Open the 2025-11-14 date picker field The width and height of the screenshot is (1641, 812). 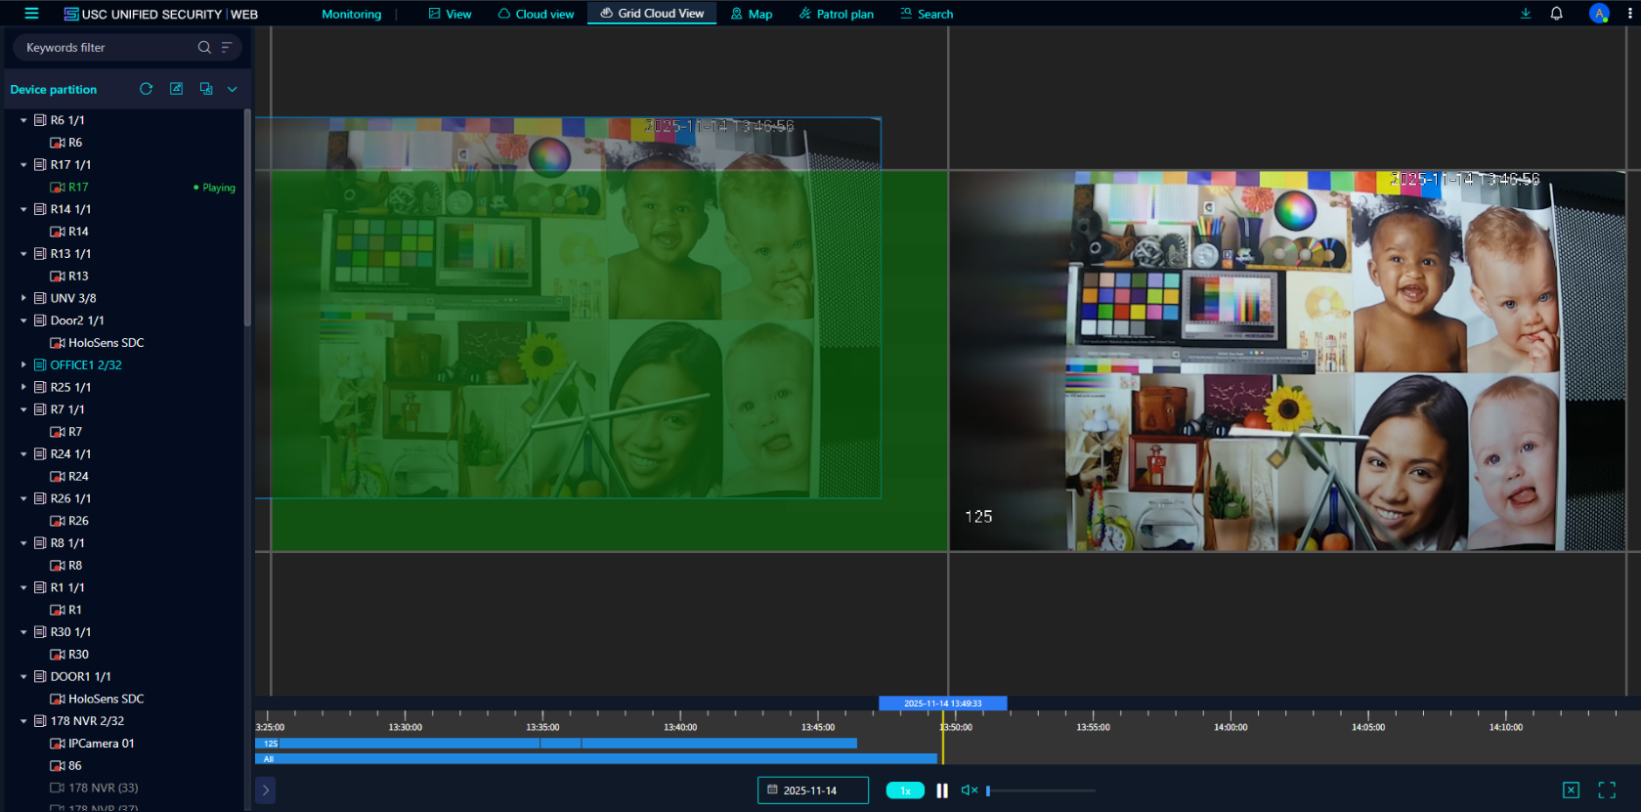coord(812,791)
